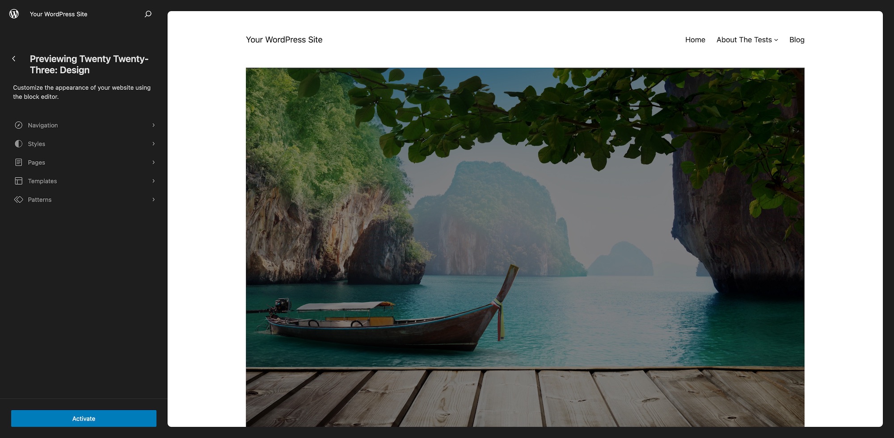Open the Navigation menu item
The width and height of the screenshot is (894, 438).
84,125
